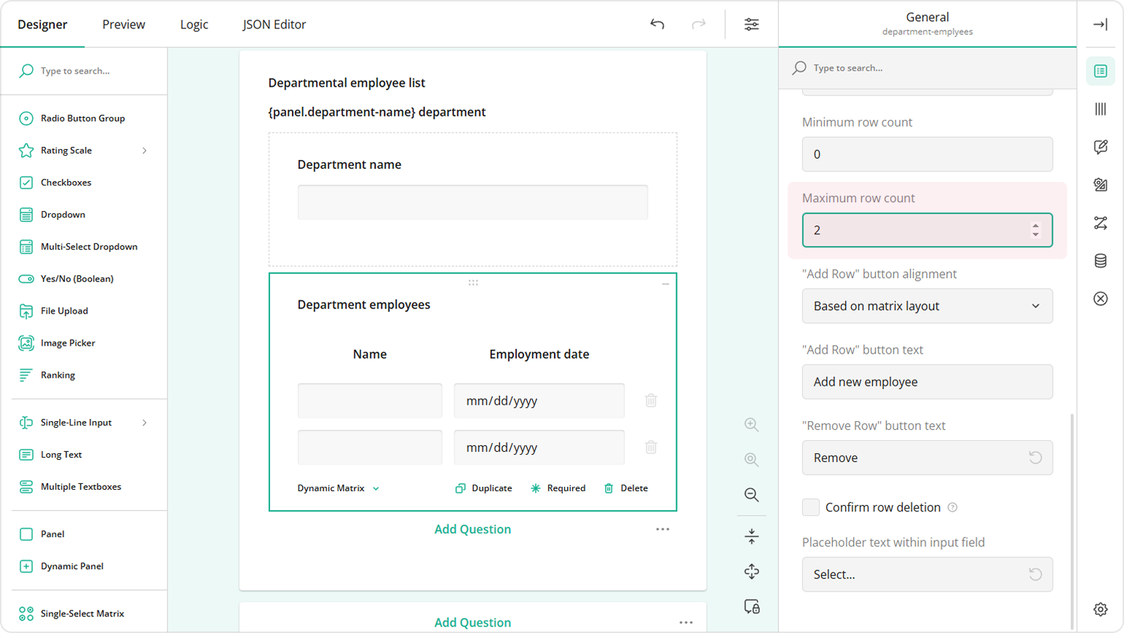Delete first matrix row trash icon

pos(651,400)
